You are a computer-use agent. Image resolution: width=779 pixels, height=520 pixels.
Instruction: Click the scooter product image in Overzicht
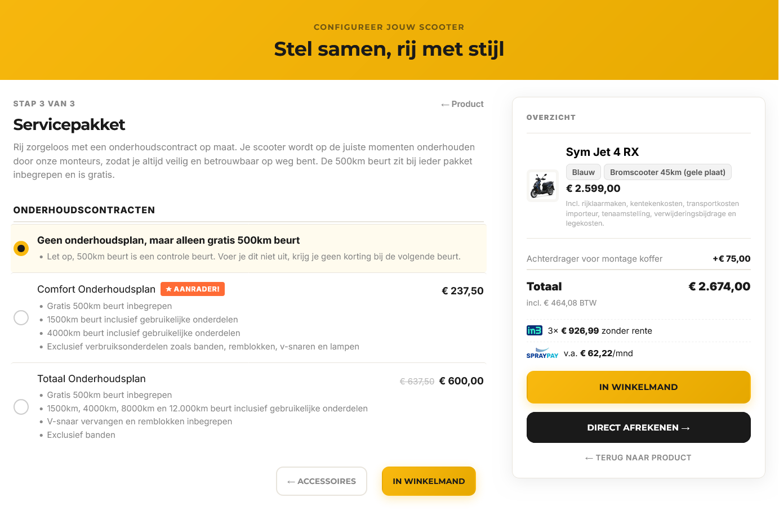coord(542,185)
